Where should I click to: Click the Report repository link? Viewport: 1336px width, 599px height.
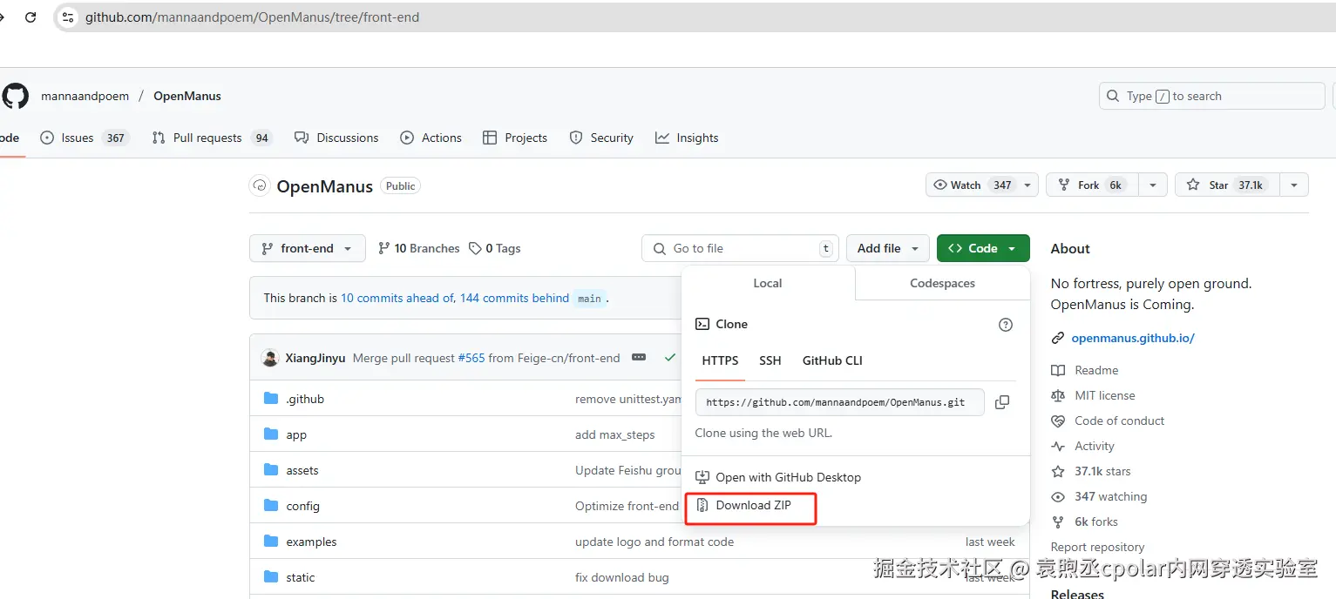[1098, 547]
